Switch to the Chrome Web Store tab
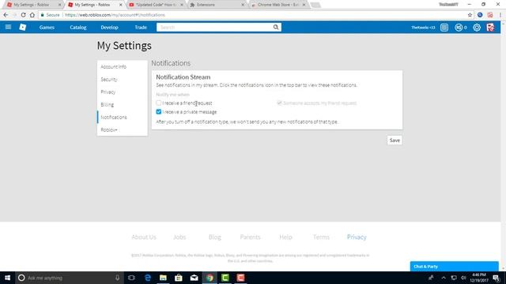The height and width of the screenshot is (284, 506). pyautogui.click(x=278, y=5)
